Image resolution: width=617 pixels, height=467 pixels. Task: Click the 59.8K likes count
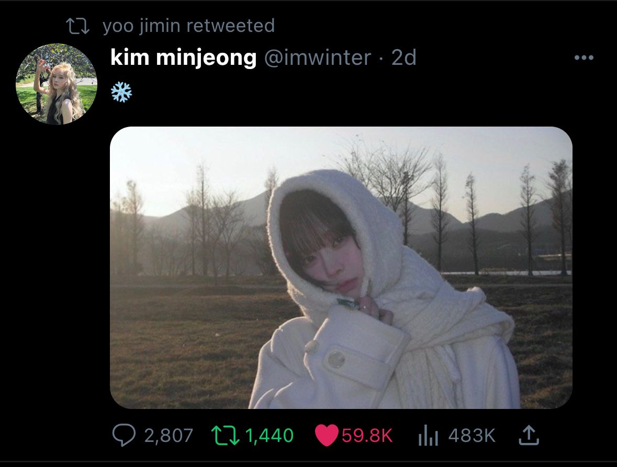[366, 435]
